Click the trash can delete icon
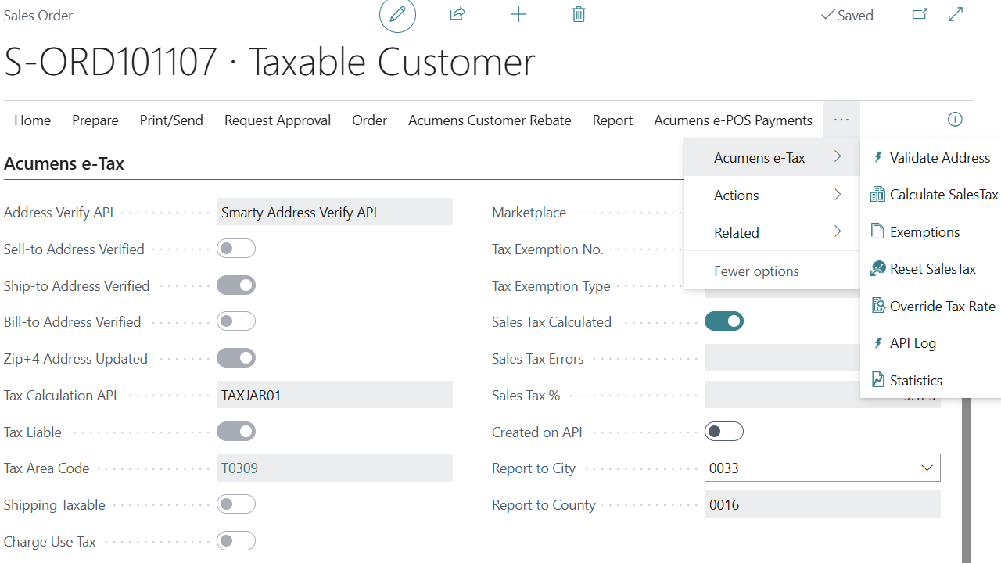 point(579,14)
